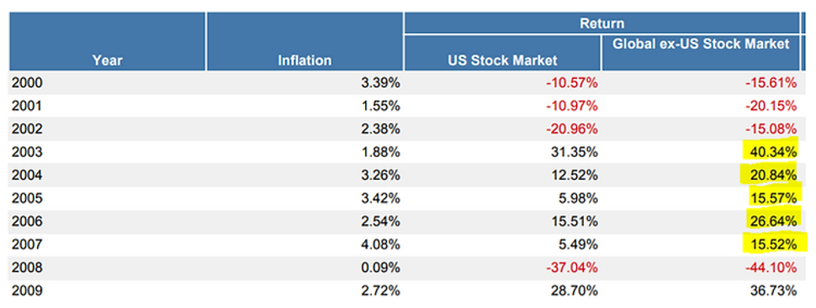
Task: Click the 2007 highlighted 15.52% value
Action: pyautogui.click(x=772, y=244)
